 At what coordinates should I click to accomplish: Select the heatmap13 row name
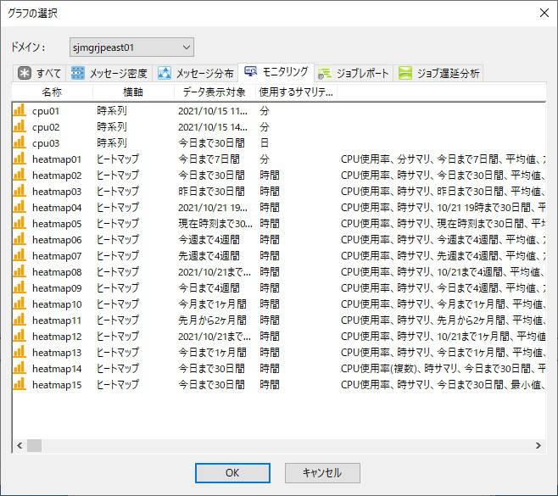(57, 353)
